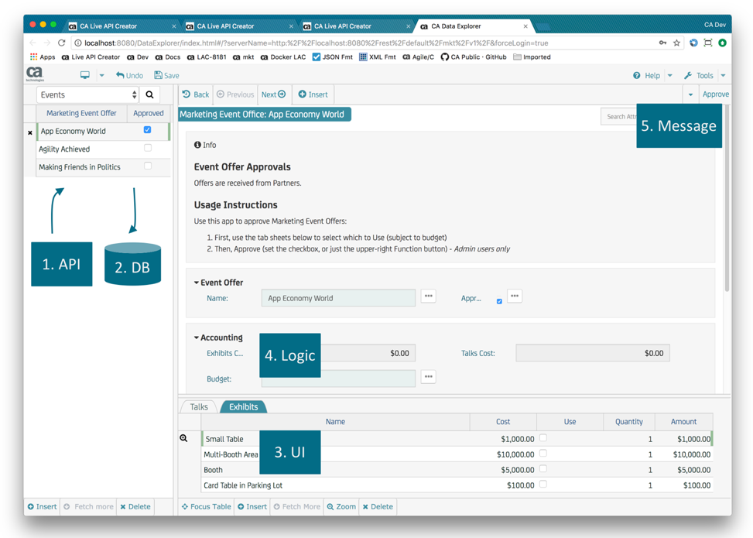Image resolution: width=753 pixels, height=538 pixels.
Task: Collapse the Accounting section
Action: (197, 338)
